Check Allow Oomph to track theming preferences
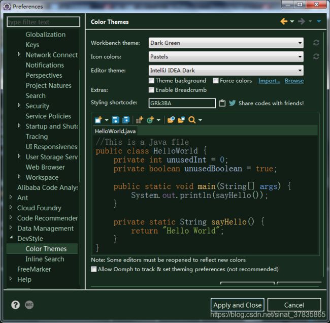 94,269
